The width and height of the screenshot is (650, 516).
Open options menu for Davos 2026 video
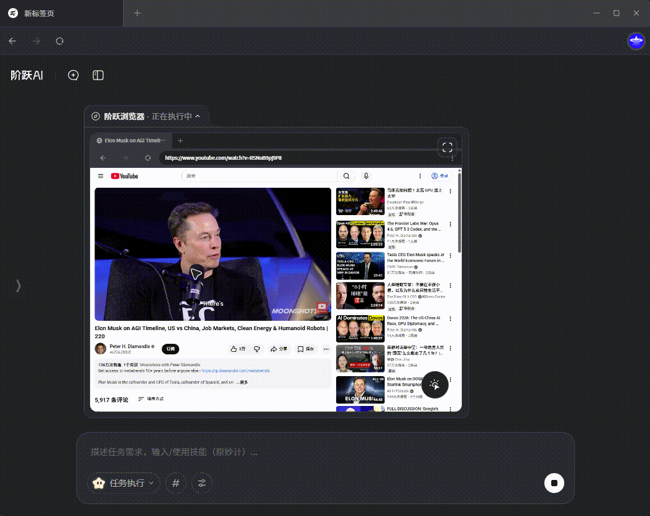click(450, 319)
